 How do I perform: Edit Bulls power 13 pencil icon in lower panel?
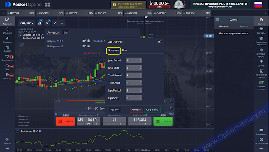click(x=37, y=131)
